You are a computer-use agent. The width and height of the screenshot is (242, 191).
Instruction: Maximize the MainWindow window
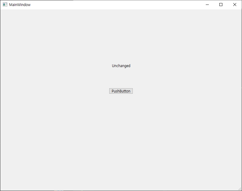point(221,5)
